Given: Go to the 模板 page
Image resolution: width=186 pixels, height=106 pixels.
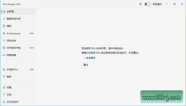Looking at the screenshot, I should coord(18,26).
